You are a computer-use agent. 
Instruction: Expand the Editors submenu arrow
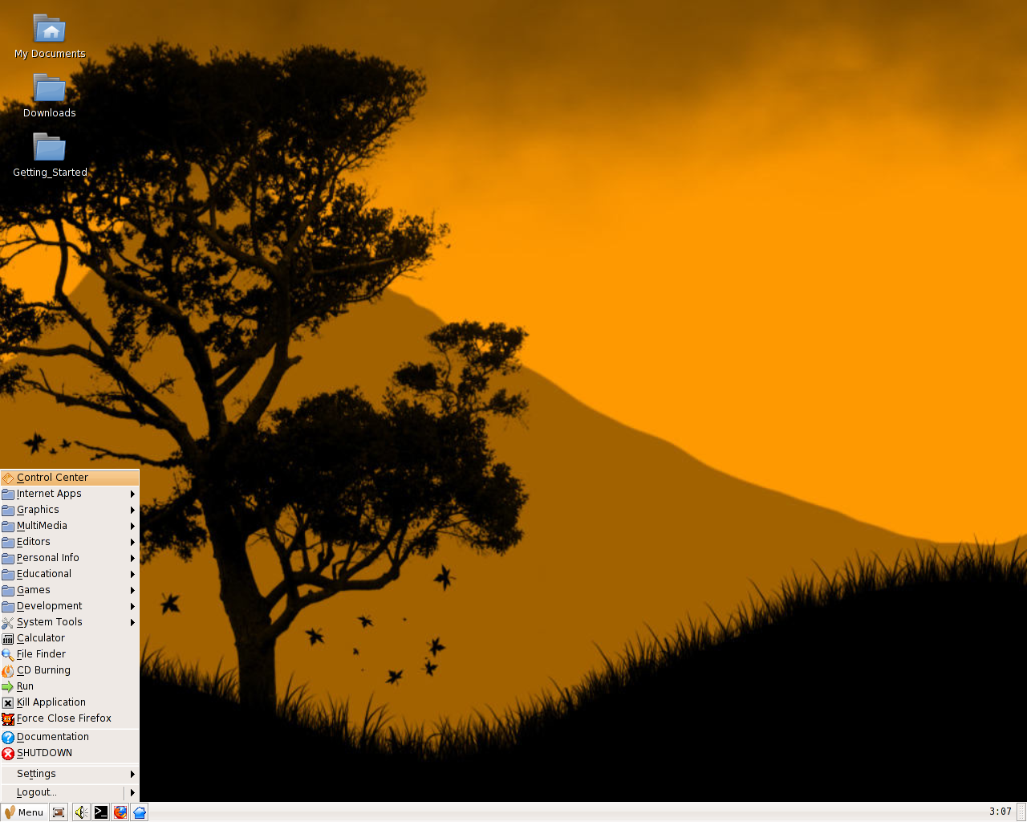(x=132, y=542)
